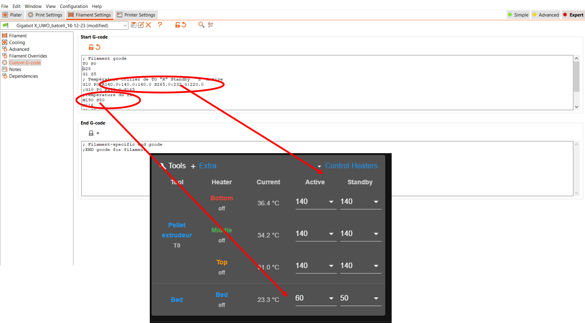Click the Start G-code scrollbar down arrow
The width and height of the screenshot is (585, 323).
coord(577,107)
